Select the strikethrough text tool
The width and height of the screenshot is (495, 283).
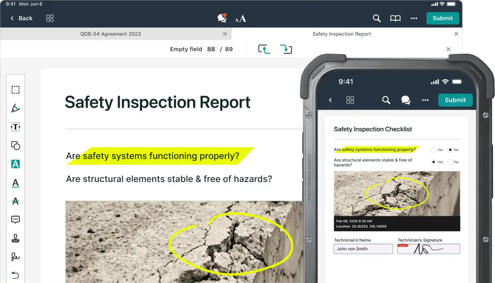pos(15,201)
